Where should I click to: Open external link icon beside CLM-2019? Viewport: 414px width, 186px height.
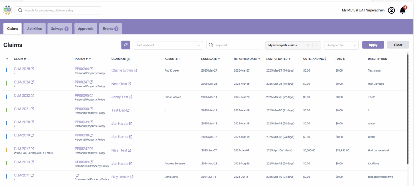coord(32,135)
